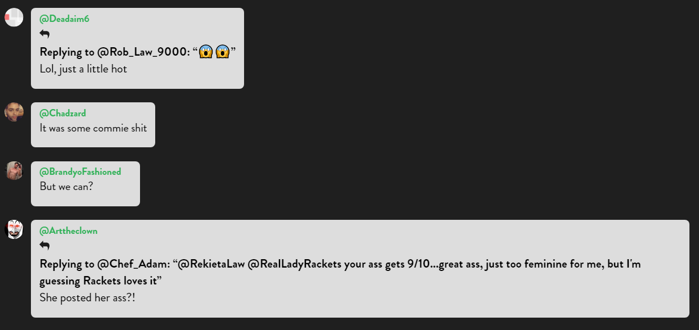699x330 pixels.
Task: Select the 'It was some commie shit' message
Action: [x=93, y=128]
